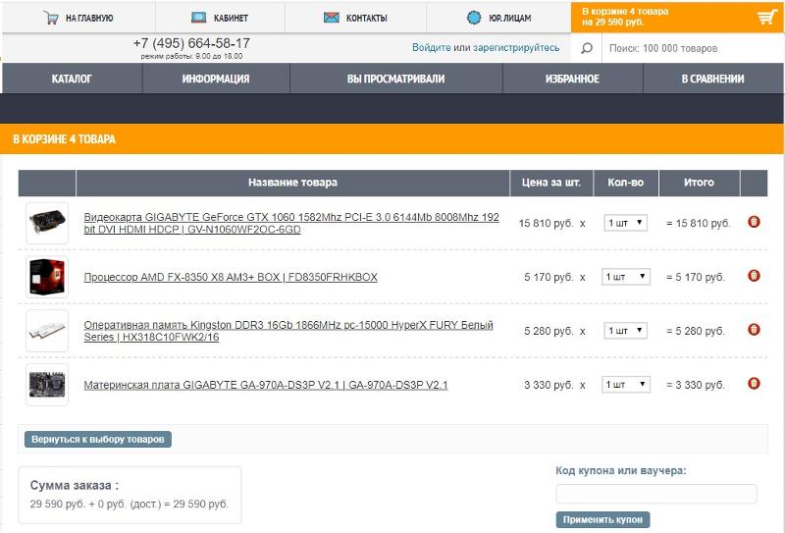The image size is (785, 533).
Task: Click the зарегистрируйтесь registration link
Action: tap(516, 47)
